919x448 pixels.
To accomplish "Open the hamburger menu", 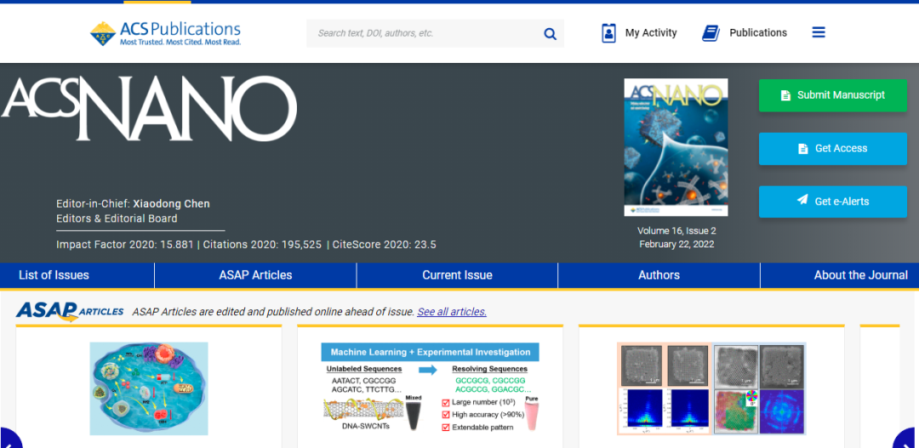I will (819, 32).
